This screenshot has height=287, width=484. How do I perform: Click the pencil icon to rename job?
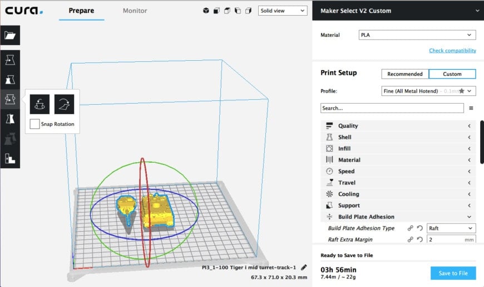click(x=304, y=267)
